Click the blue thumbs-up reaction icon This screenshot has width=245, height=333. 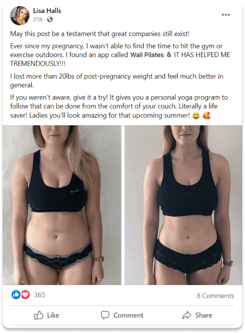(16, 295)
